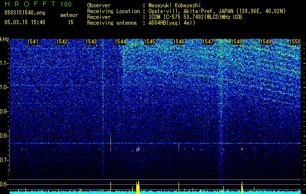Click the date stamp 05.03.15 15:40

pyautogui.click(x=25, y=22)
